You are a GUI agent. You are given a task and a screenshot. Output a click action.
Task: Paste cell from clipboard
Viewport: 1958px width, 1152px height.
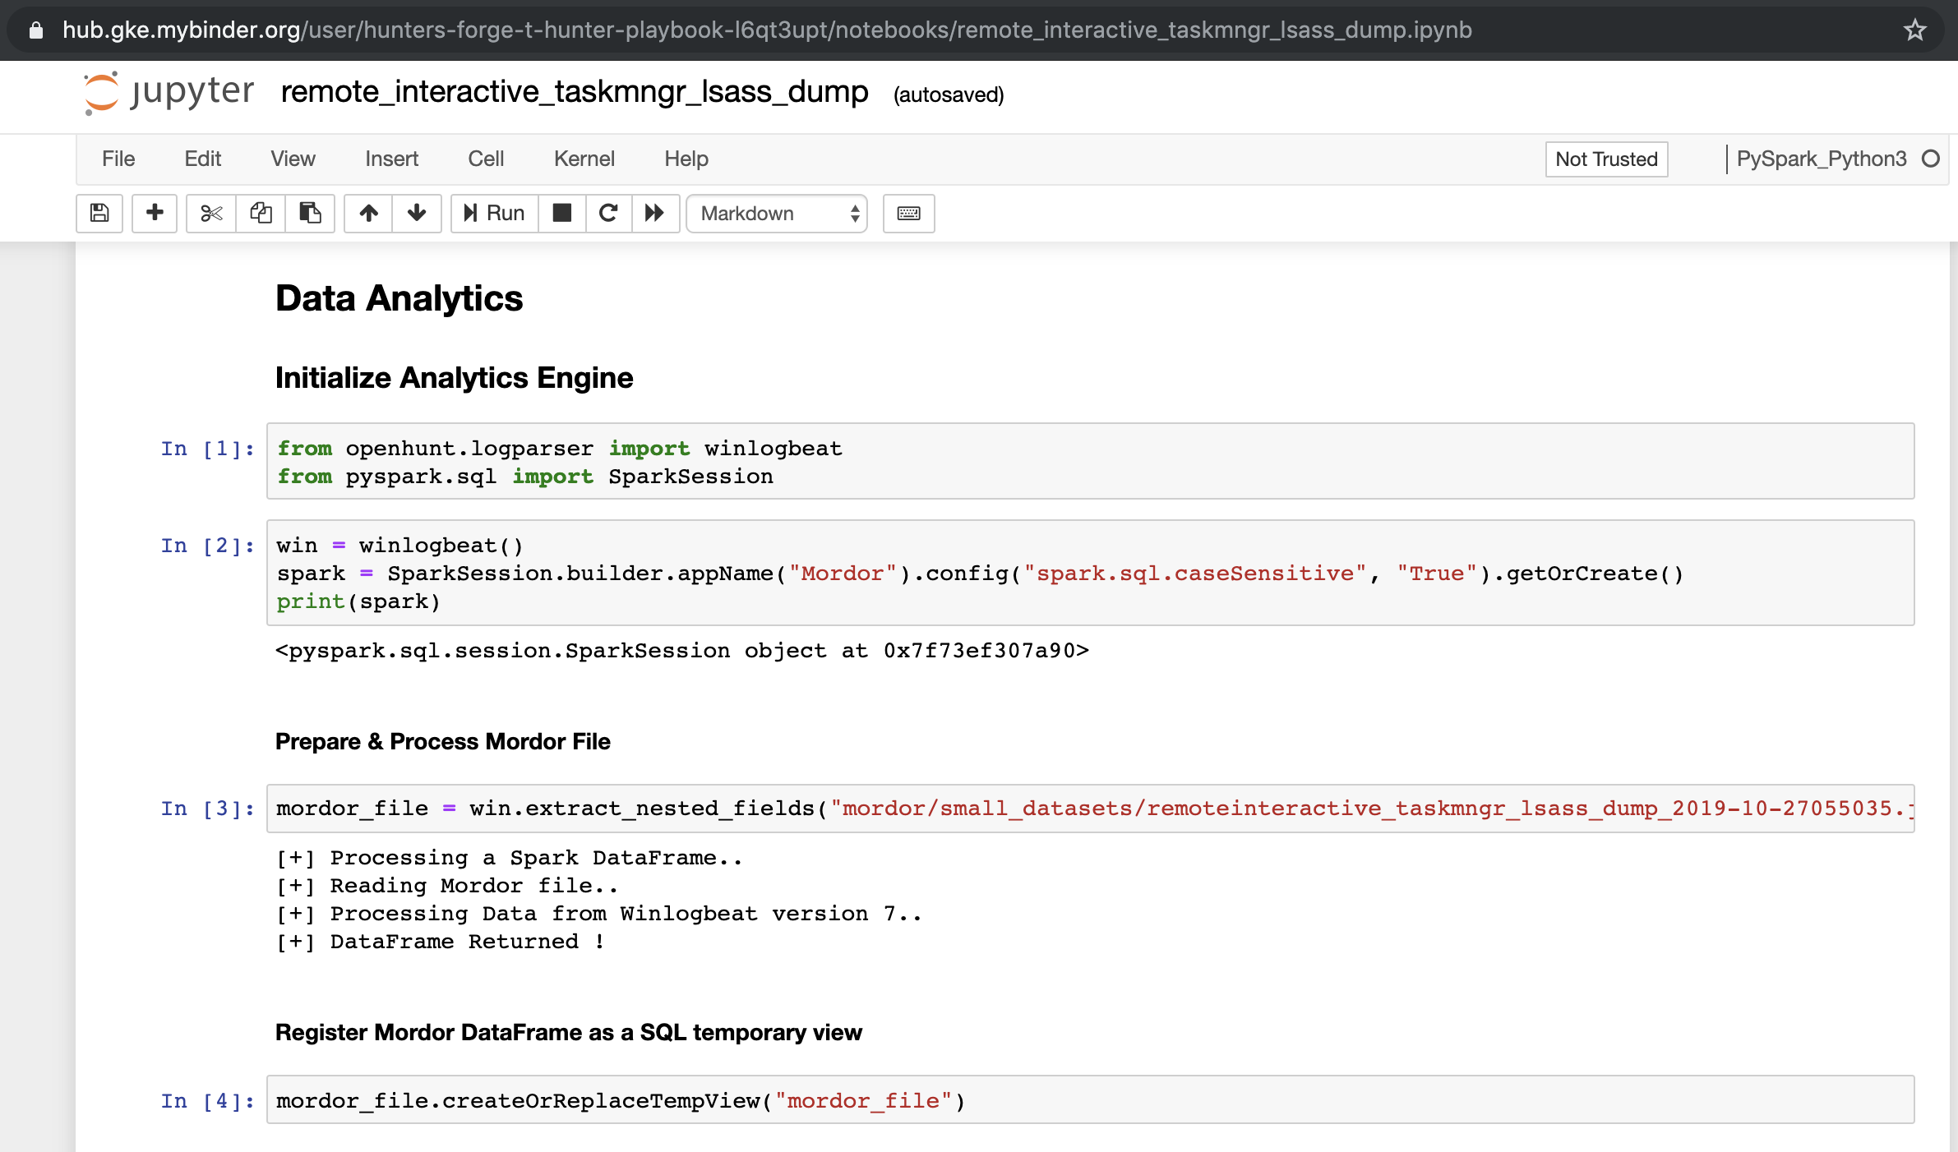point(310,214)
